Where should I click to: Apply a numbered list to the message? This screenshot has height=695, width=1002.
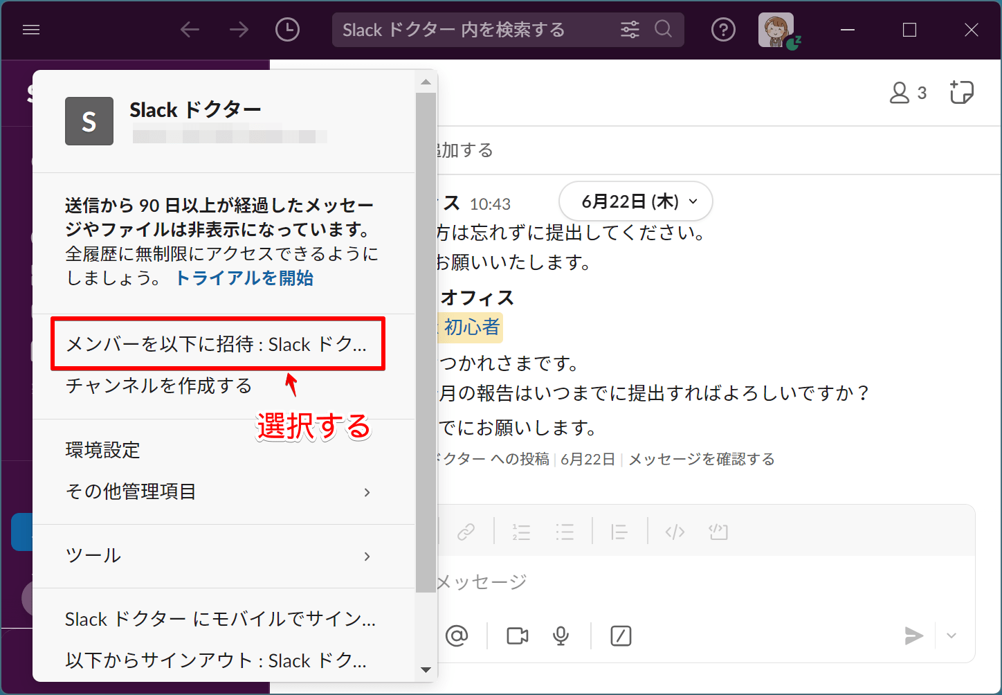point(521,532)
